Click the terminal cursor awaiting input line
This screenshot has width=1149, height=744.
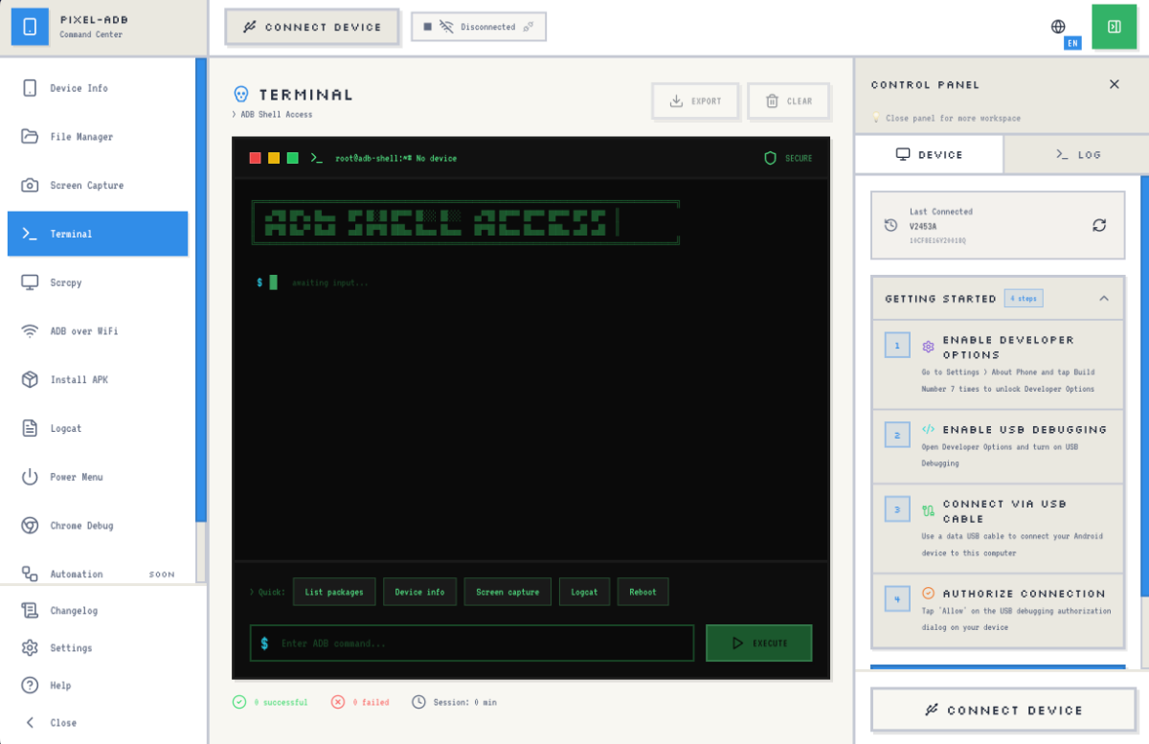tap(312, 282)
